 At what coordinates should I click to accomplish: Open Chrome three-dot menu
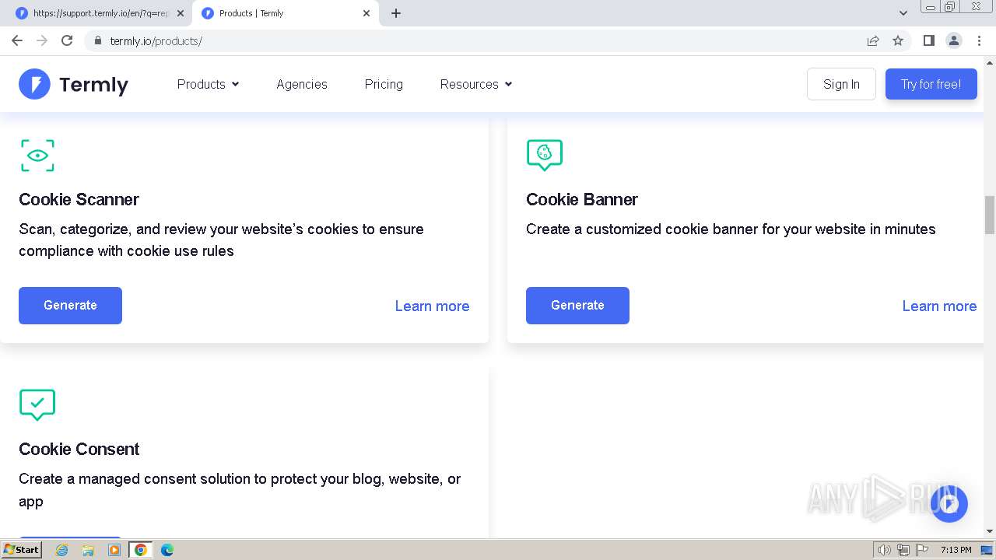(x=979, y=40)
